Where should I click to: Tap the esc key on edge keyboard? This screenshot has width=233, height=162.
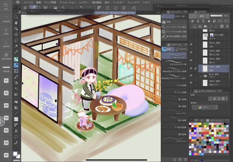[x=6, y=6]
